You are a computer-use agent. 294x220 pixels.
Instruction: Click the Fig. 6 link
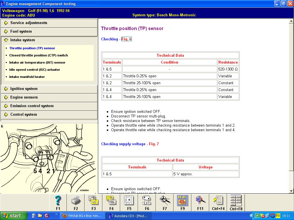point(126,39)
